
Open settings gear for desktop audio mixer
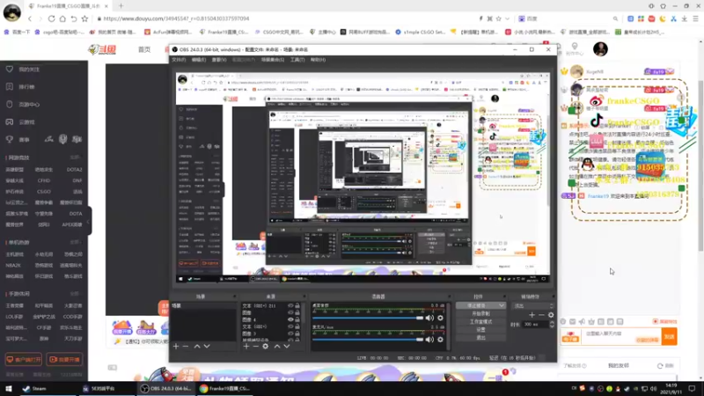[x=441, y=318]
